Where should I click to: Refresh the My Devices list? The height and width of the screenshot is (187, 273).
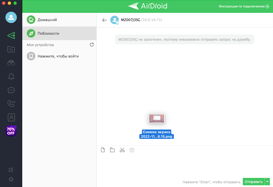point(92,45)
